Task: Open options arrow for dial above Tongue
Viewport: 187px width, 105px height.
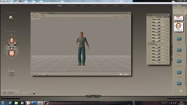Action: tap(168, 41)
